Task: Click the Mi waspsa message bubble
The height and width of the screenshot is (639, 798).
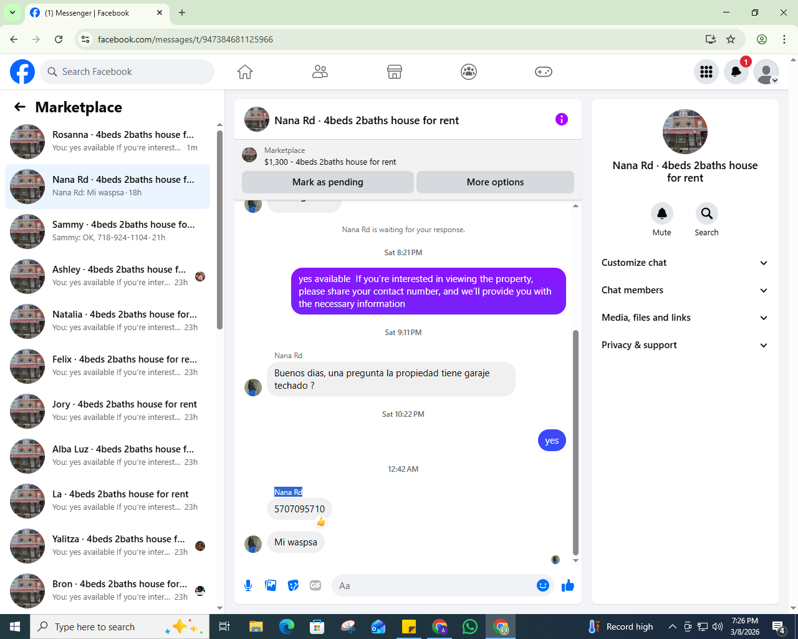Action: 296,542
